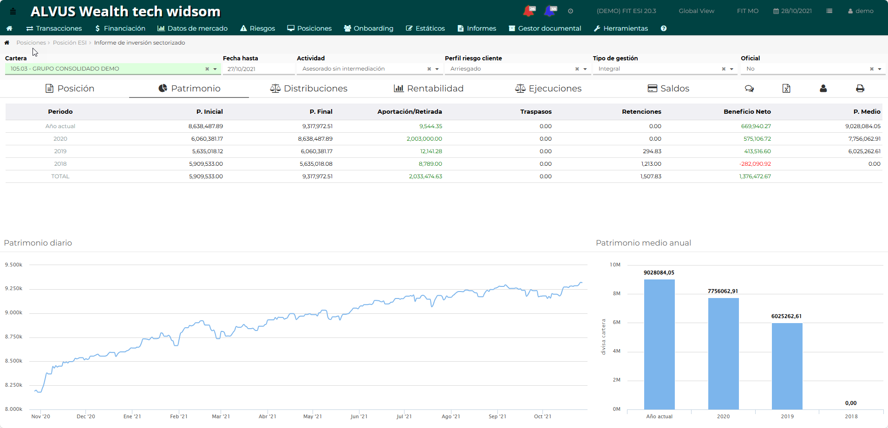The height and width of the screenshot is (428, 888).
Task: Clear the Tipo de gestión selection
Action: click(x=723, y=69)
